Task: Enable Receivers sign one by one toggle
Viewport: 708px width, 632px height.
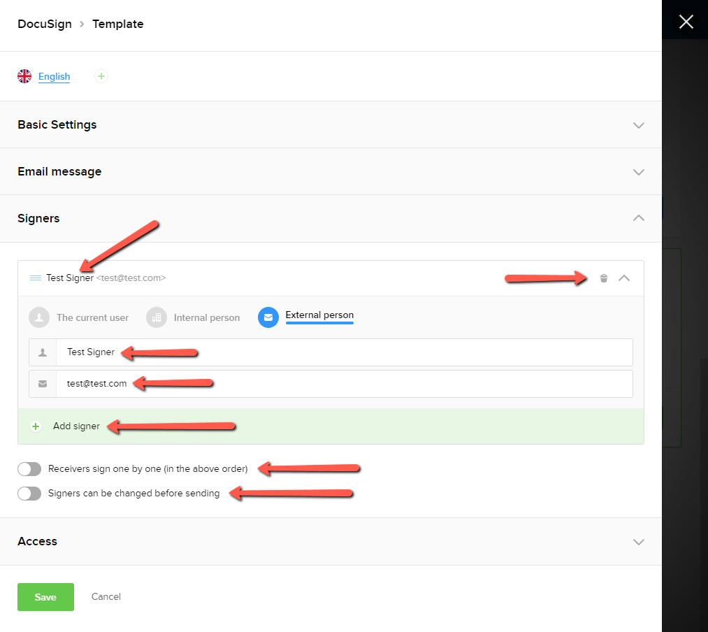Action: 29,469
